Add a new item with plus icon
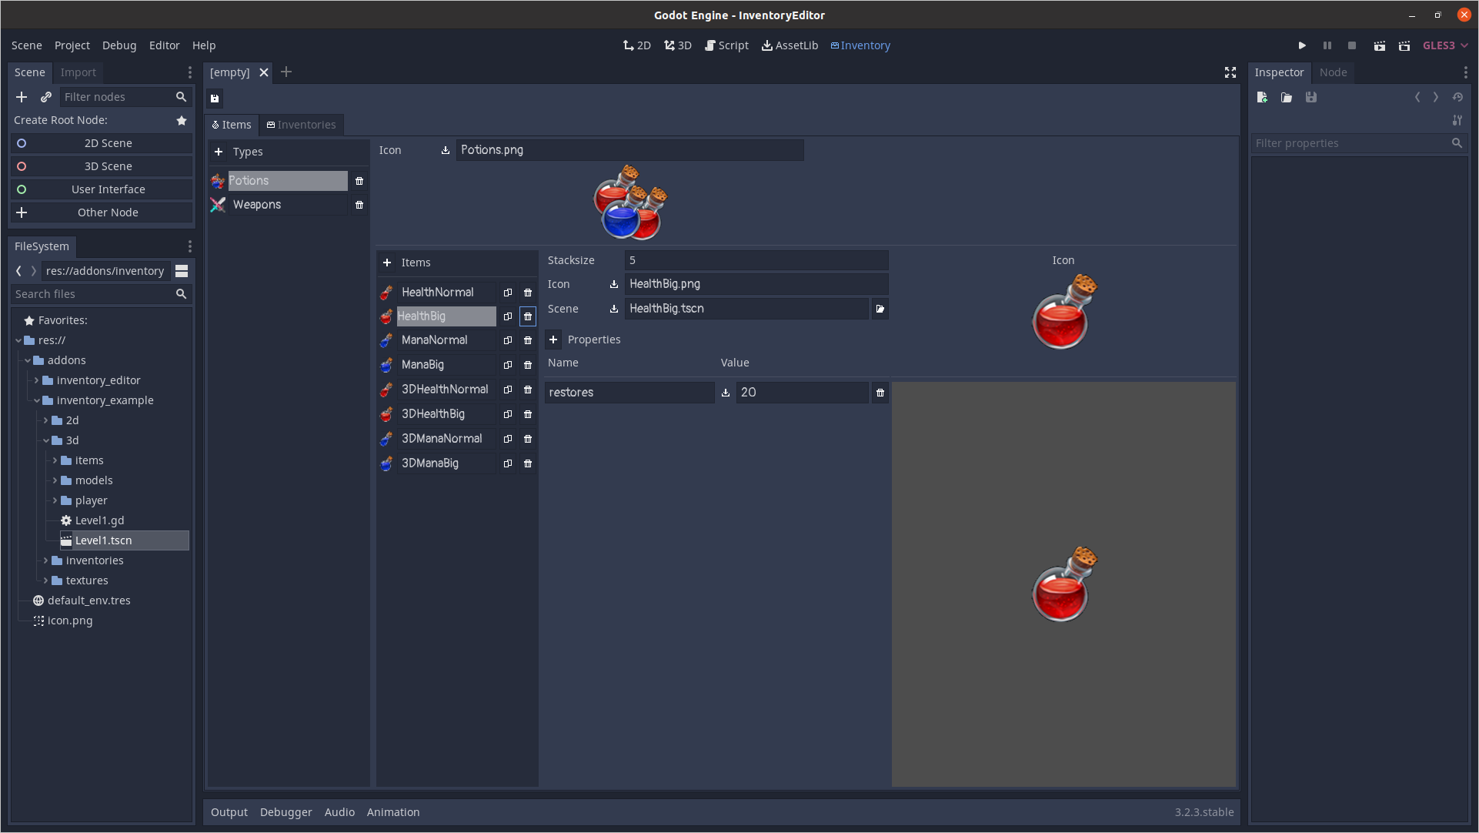Image resolution: width=1479 pixels, height=833 pixels. tap(387, 263)
